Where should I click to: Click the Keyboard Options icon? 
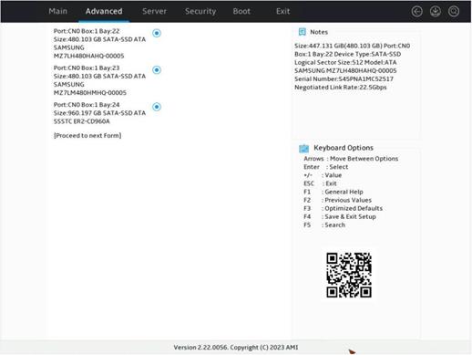coord(303,148)
